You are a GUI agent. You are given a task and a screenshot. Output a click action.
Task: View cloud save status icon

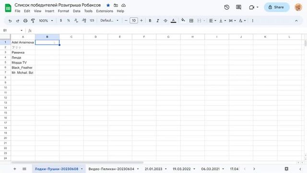click(x=123, y=5)
